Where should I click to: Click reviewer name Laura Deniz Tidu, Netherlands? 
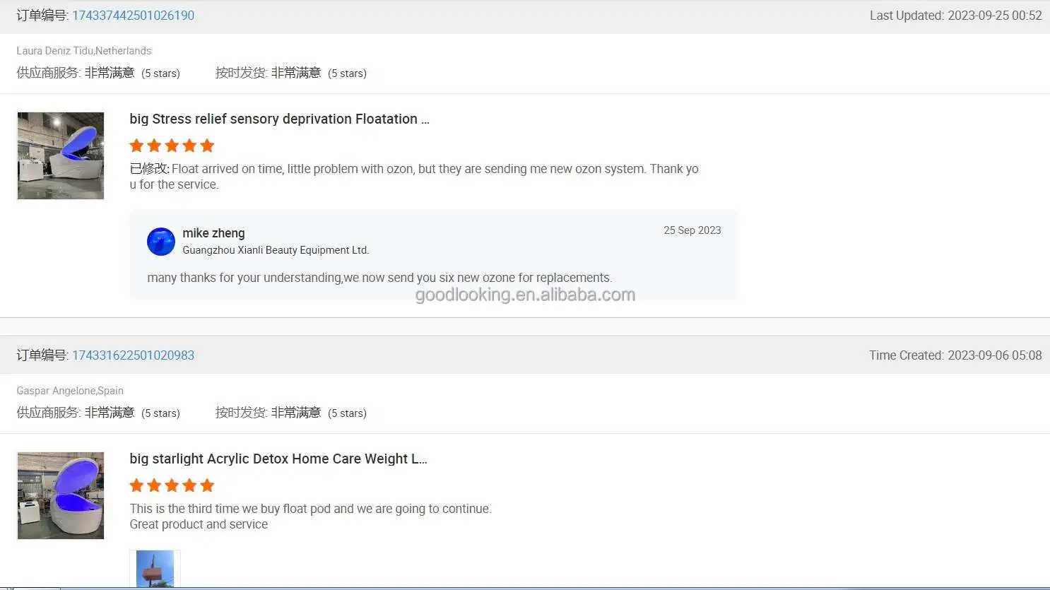click(84, 51)
